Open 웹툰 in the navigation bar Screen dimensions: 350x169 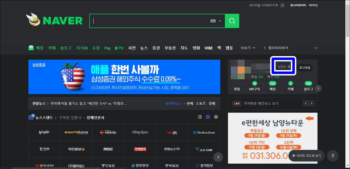(229, 48)
